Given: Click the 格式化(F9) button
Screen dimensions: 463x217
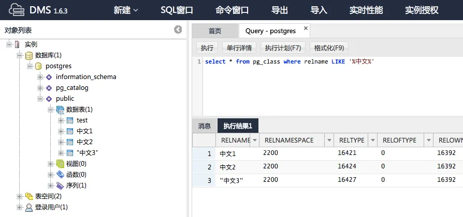Looking at the screenshot, I should pyautogui.click(x=329, y=48).
